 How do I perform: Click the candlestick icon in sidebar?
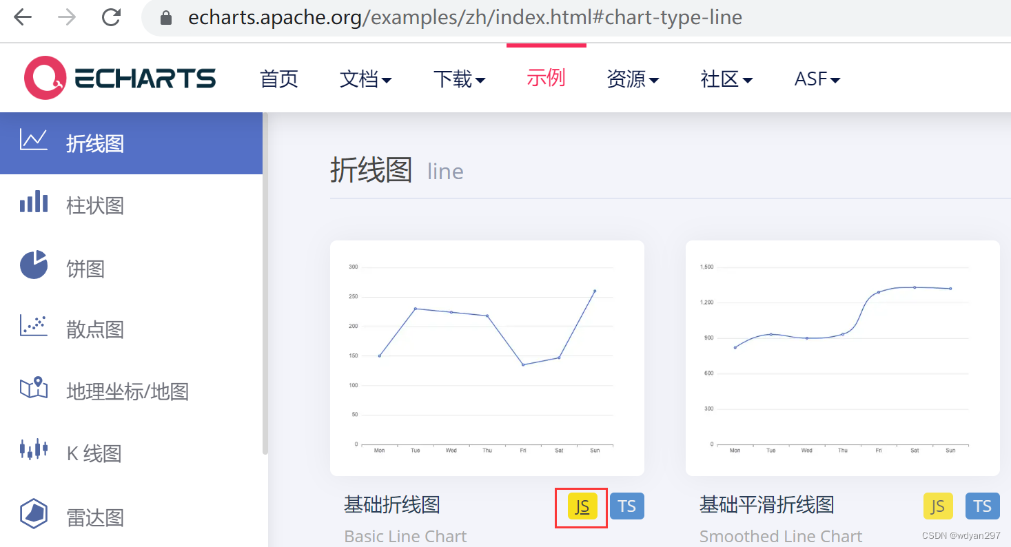[x=34, y=449]
